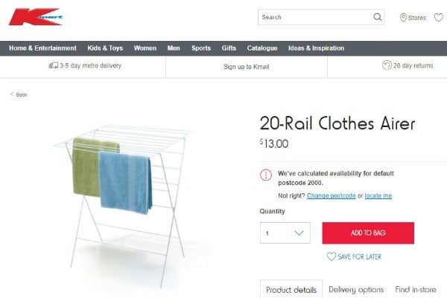Click the search magnifier icon

coord(378,17)
